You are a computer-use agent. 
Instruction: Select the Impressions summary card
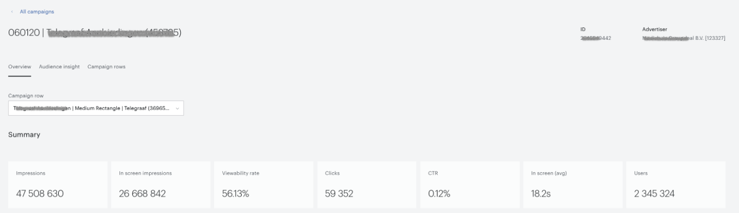tap(58, 184)
